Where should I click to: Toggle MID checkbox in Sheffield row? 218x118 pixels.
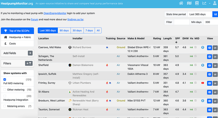point(196,65)
